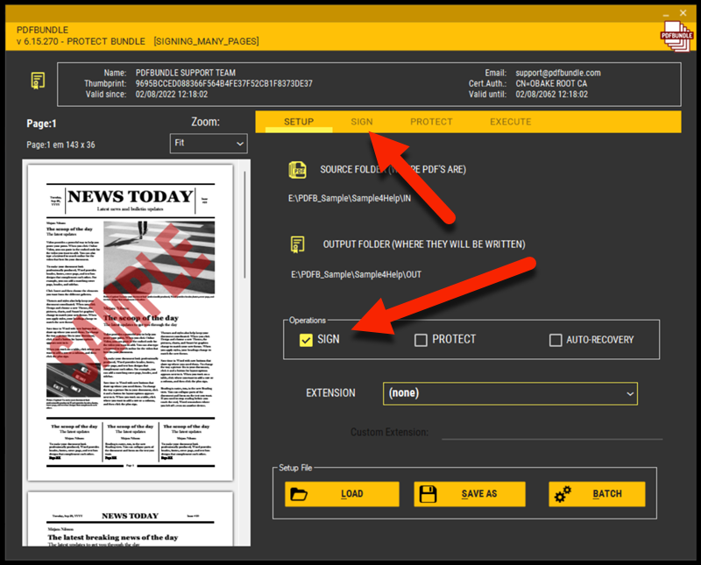Click the certificate icon beside the Name field
701x565 pixels.
[38, 81]
